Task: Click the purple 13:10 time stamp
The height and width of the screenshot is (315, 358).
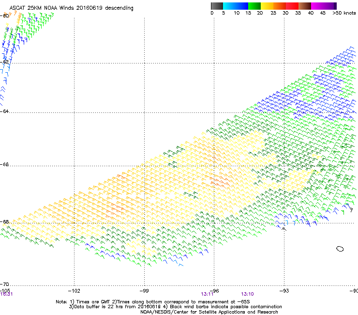Action: 247,294
